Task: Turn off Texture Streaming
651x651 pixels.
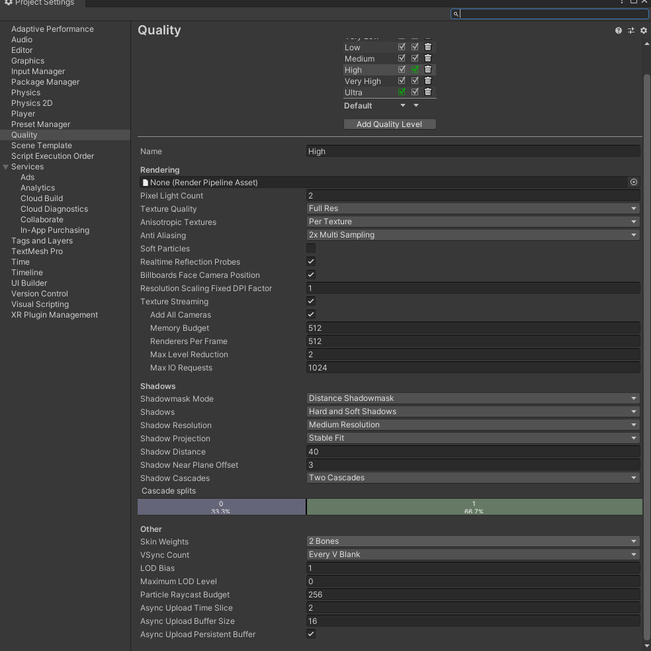Action: pos(310,302)
